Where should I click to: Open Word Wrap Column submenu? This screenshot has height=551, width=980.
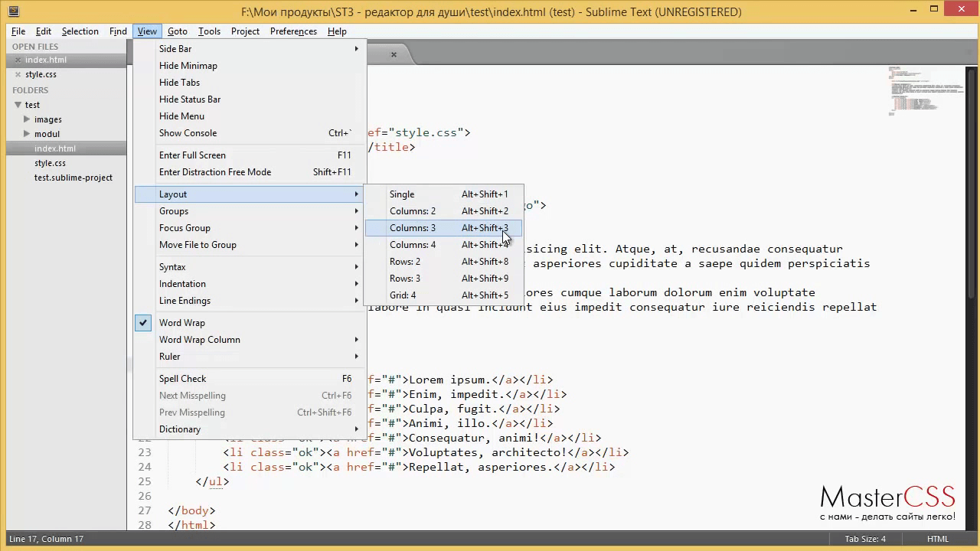[250, 340]
